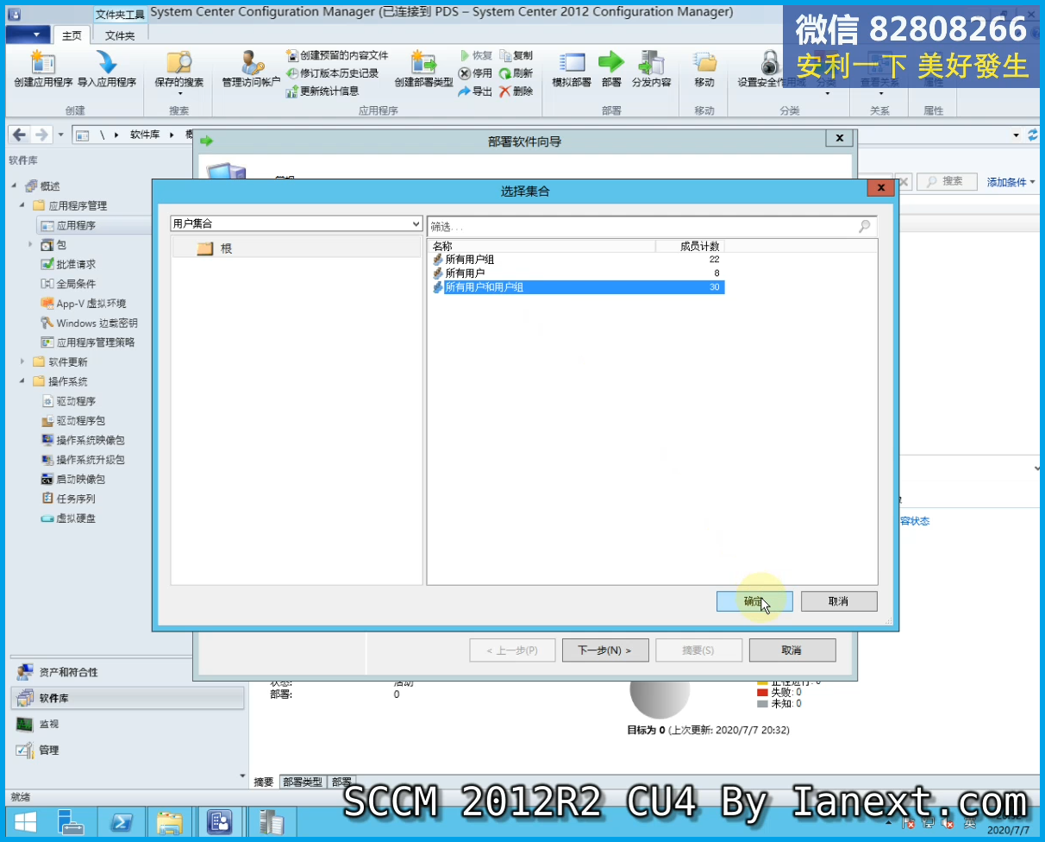
Task: Click the 刷新 ribbon button
Action: tap(516, 73)
